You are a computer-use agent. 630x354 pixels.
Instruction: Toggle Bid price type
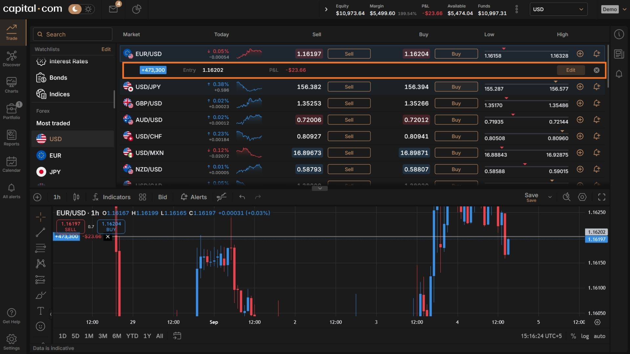(x=162, y=197)
